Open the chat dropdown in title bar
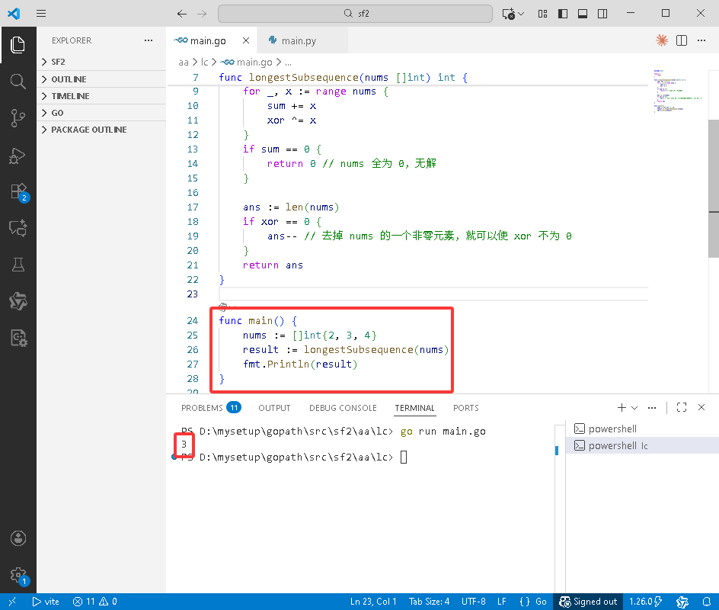Image resolution: width=719 pixels, height=610 pixels. click(522, 14)
